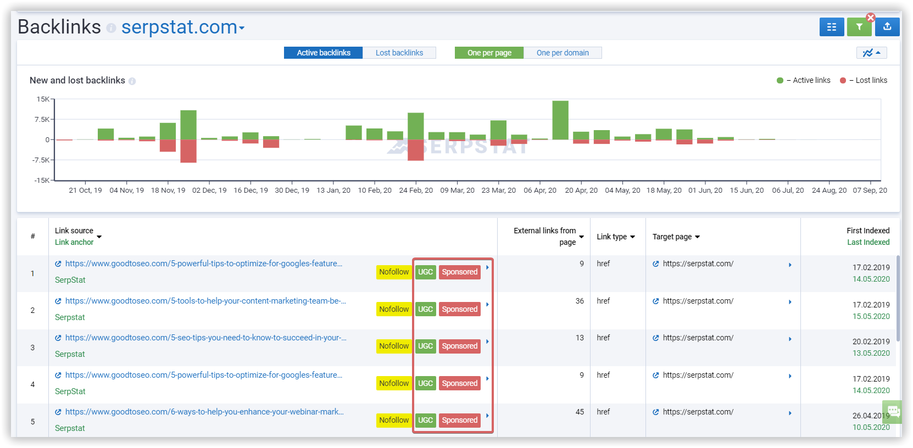Open row 3 seo-tips-you-need link
Viewport: 913px width, 448px height.
[205, 338]
